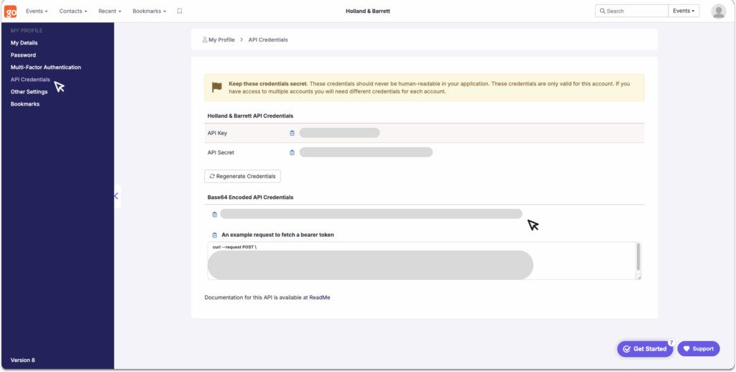This screenshot has width=736, height=372.
Task: Copy the API Secret with clipboard icon
Action: click(x=292, y=152)
